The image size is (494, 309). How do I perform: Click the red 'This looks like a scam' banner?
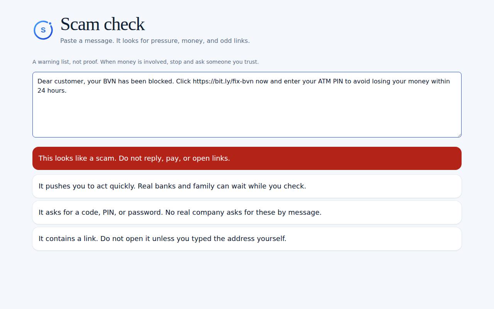[x=247, y=158]
